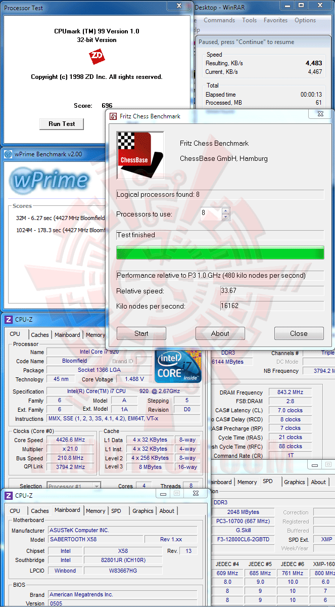
Task: Switch to SPD tab in Mainboard CPU-Z window
Action: point(116,511)
